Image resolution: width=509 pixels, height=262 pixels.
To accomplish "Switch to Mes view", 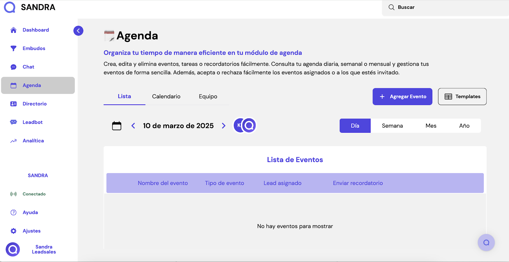I will pos(431,126).
